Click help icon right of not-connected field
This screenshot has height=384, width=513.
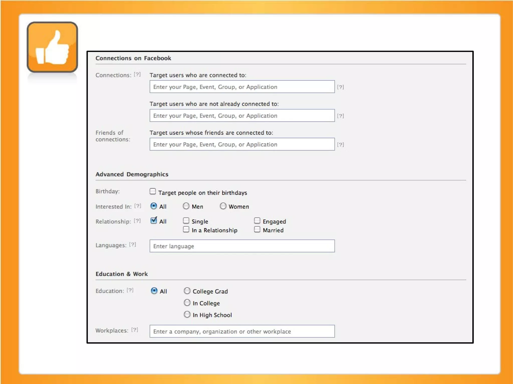[x=340, y=116]
